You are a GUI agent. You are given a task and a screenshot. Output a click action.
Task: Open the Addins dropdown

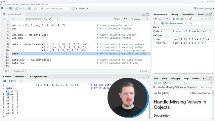tap(83, 8)
